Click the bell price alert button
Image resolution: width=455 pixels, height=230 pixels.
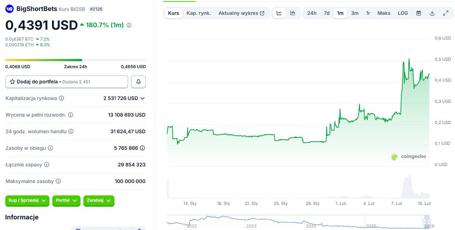[x=138, y=81]
